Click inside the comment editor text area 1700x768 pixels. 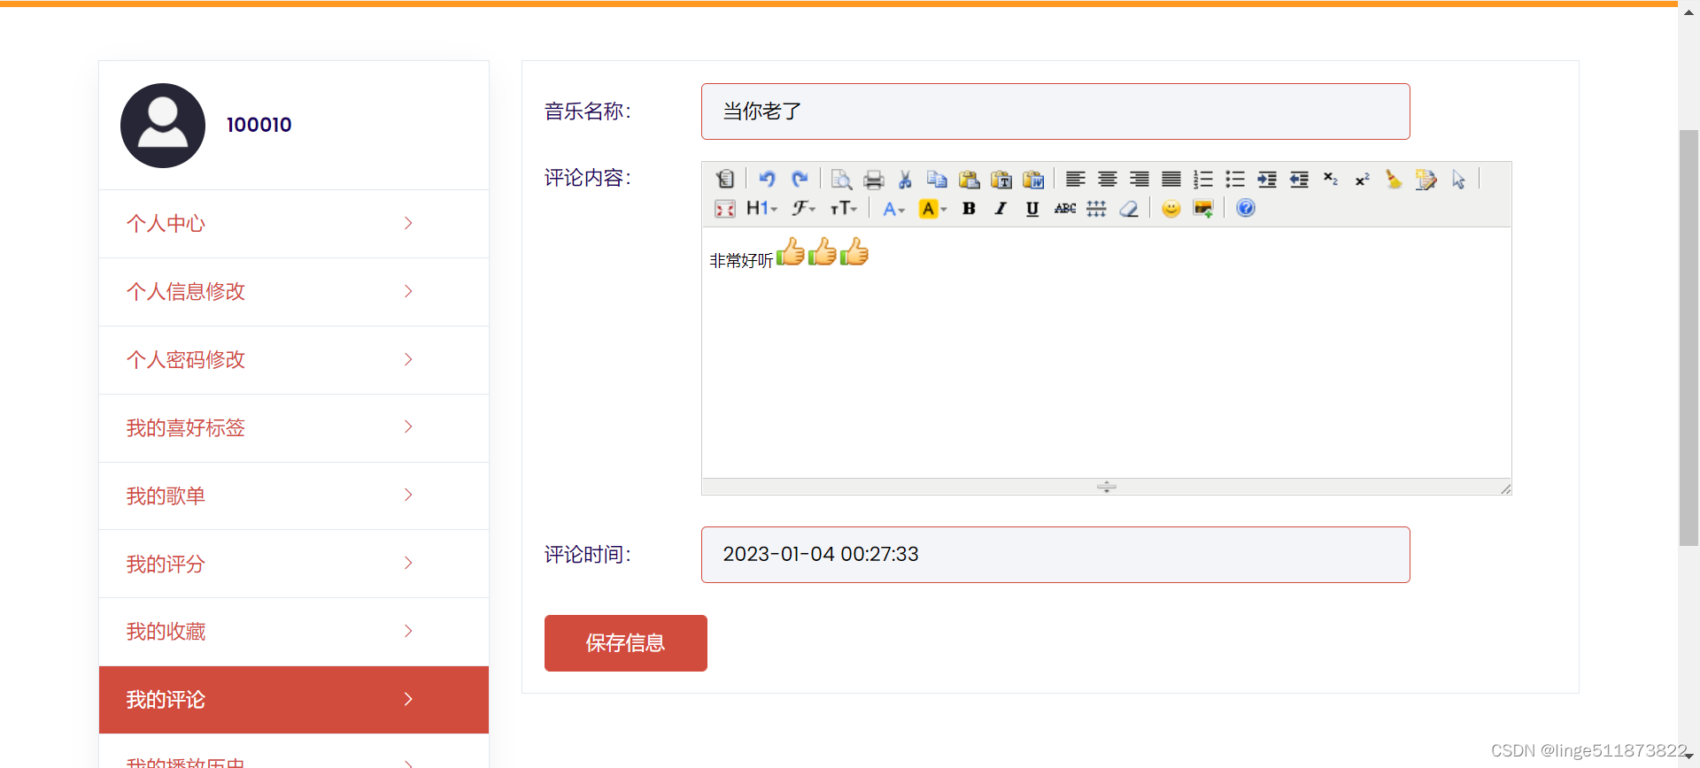(1107, 353)
